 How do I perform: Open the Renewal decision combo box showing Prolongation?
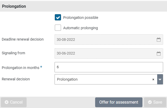coord(103,80)
